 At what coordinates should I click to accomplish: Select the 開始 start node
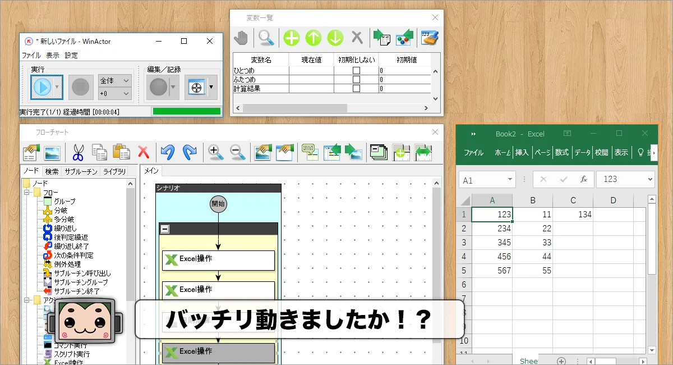click(x=218, y=204)
